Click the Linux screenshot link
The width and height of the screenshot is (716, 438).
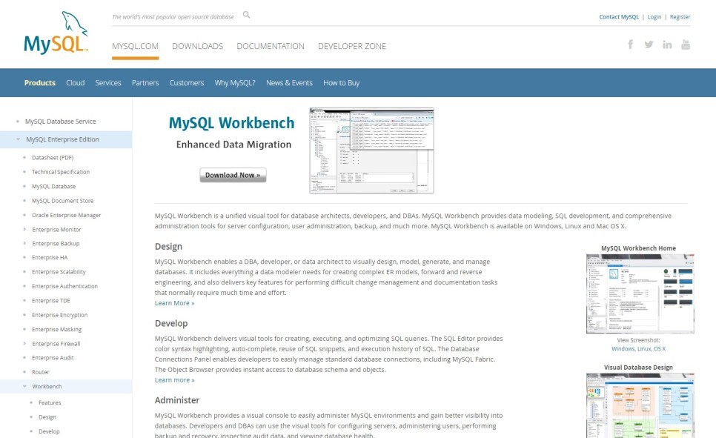click(x=644, y=348)
